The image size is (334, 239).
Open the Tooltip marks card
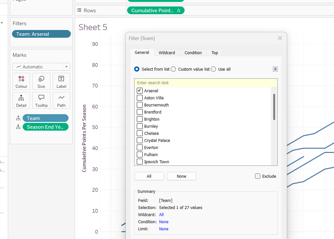pyautogui.click(x=41, y=100)
